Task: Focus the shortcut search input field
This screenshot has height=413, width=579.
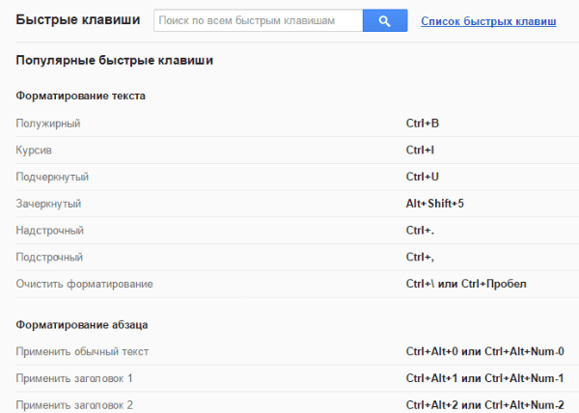Action: (258, 20)
